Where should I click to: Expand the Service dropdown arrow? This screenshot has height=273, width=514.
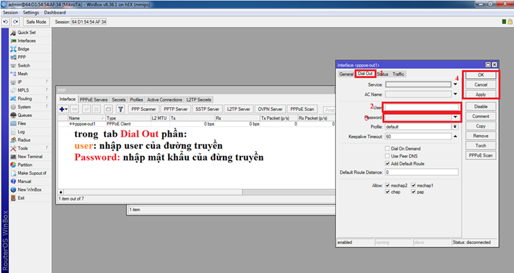[x=456, y=85]
